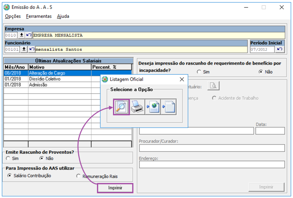Click the EMPRESA MENSALISTA name field

point(159,35)
